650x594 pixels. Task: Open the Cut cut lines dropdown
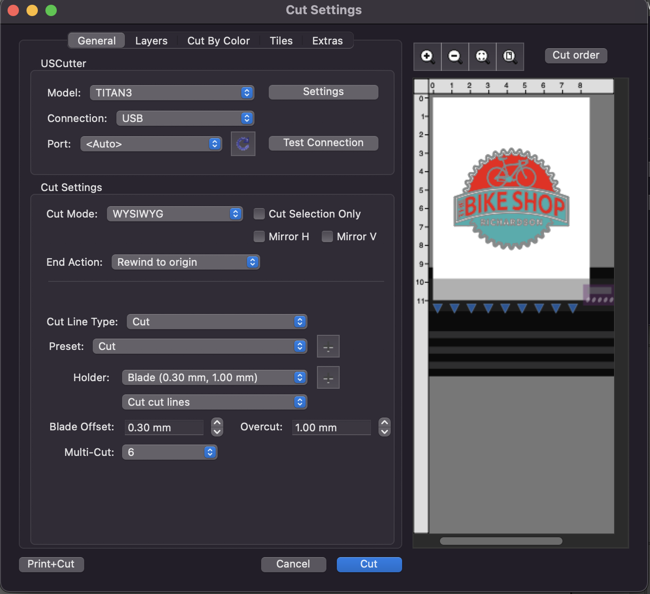[x=215, y=402]
